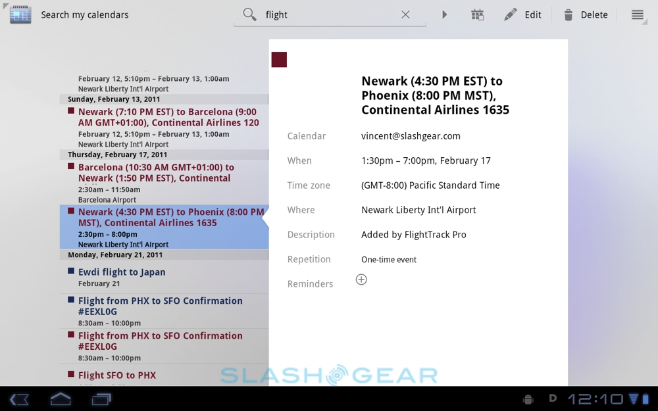Screen dimensions: 658x411
Task: Select Newark to Barcelona Continental Airlines 120 event
Action: (x=168, y=117)
